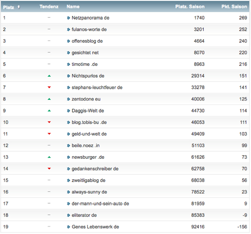Click red down arrow for geld-und-welt de

pos(49,134)
